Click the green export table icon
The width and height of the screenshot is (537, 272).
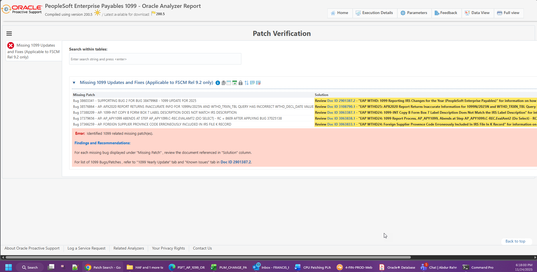[x=235, y=83]
